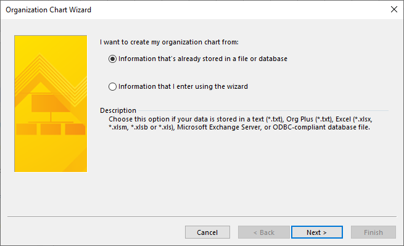Select the file or database radio button
Viewport: 404px width, 246px height.
click(112, 59)
